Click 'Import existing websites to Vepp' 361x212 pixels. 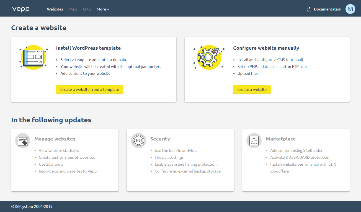click(x=68, y=171)
